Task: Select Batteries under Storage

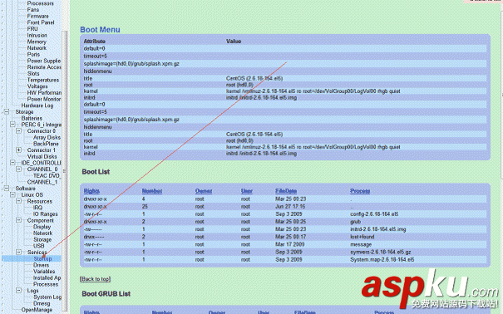Action: (x=32, y=118)
